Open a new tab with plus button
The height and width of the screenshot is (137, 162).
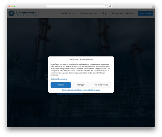click(154, 7)
